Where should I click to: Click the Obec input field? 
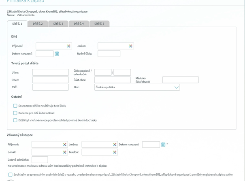tap(51, 80)
